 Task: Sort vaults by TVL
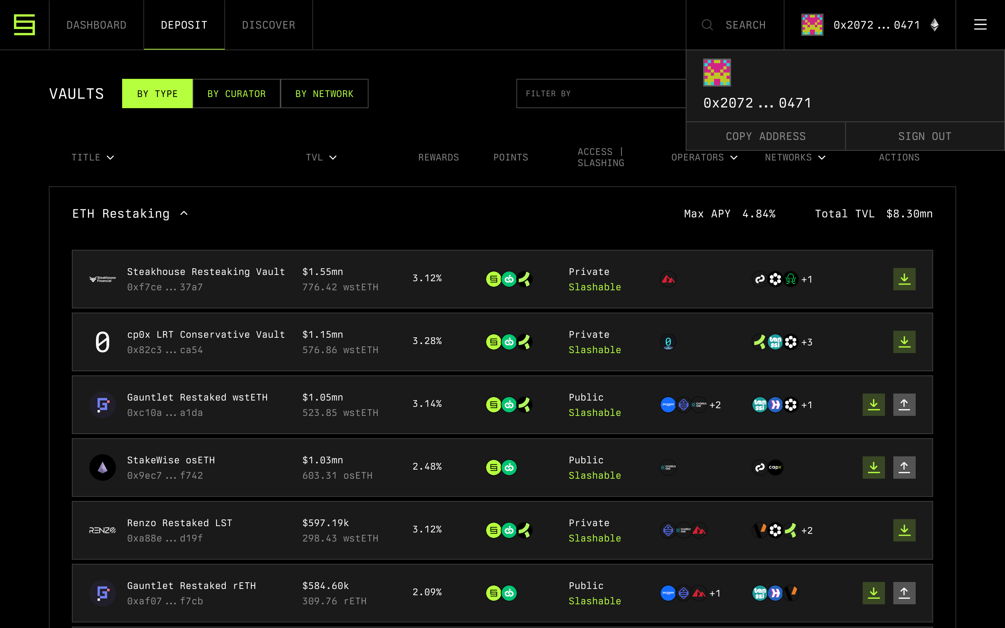[x=321, y=157]
